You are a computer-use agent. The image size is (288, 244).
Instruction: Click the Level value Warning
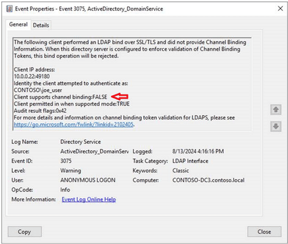71,170
